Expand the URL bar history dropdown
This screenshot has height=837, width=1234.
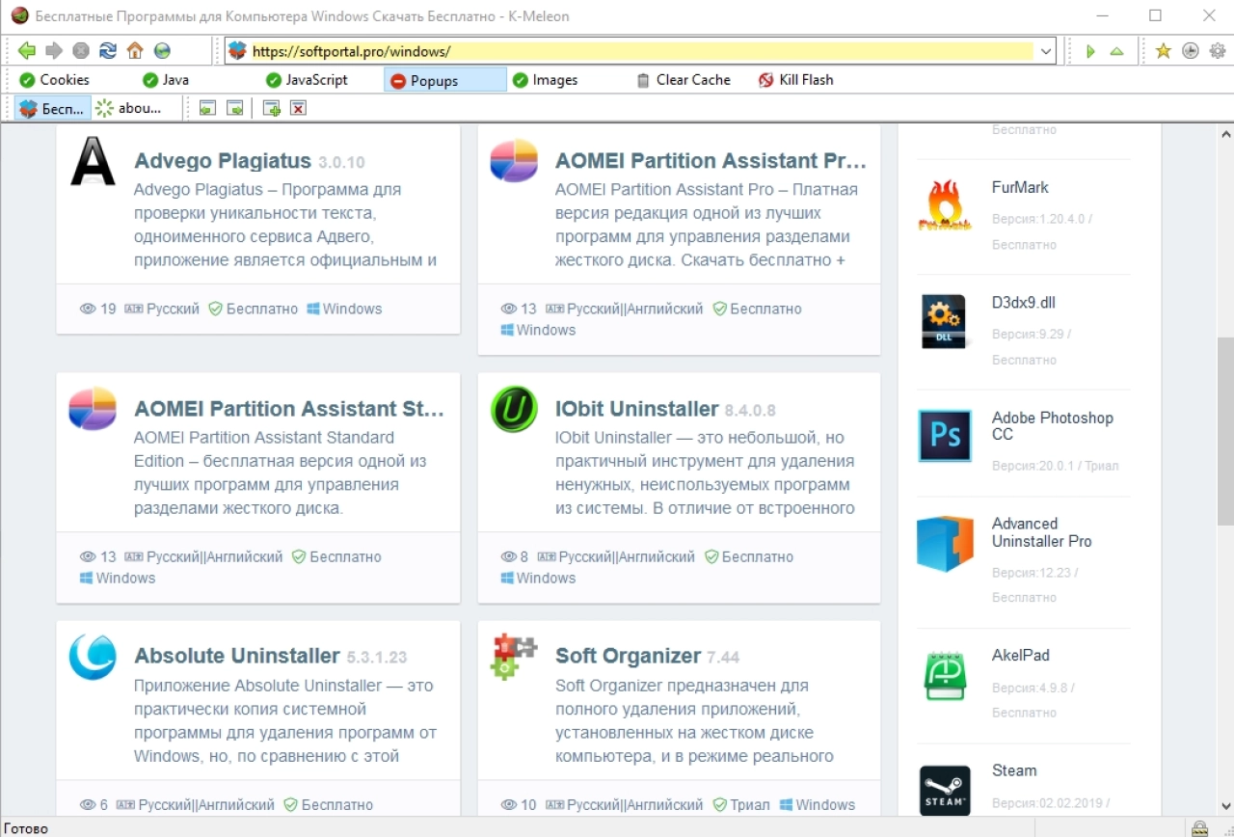(x=1046, y=51)
